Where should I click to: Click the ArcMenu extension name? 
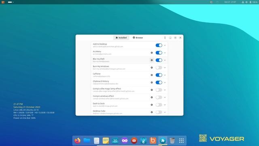point(97,52)
